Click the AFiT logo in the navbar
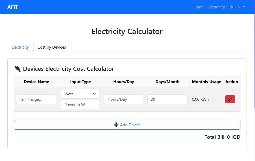This screenshot has height=161, width=255. 13,7
